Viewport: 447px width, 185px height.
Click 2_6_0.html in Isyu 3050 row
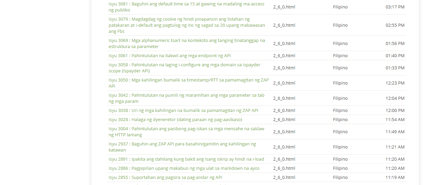[x=284, y=83]
